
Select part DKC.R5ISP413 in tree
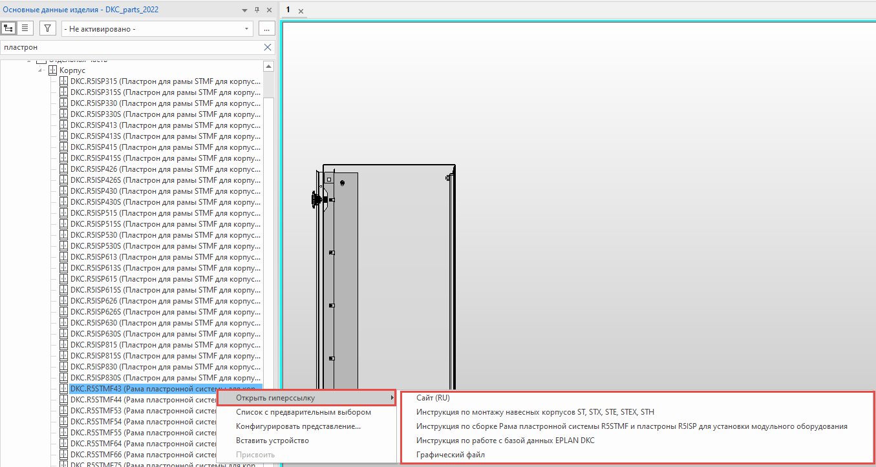pyautogui.click(x=166, y=125)
